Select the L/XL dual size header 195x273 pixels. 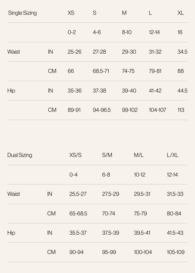173,155
